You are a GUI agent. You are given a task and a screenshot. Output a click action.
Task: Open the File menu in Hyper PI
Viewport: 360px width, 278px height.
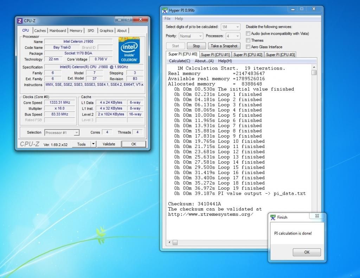[167, 19]
